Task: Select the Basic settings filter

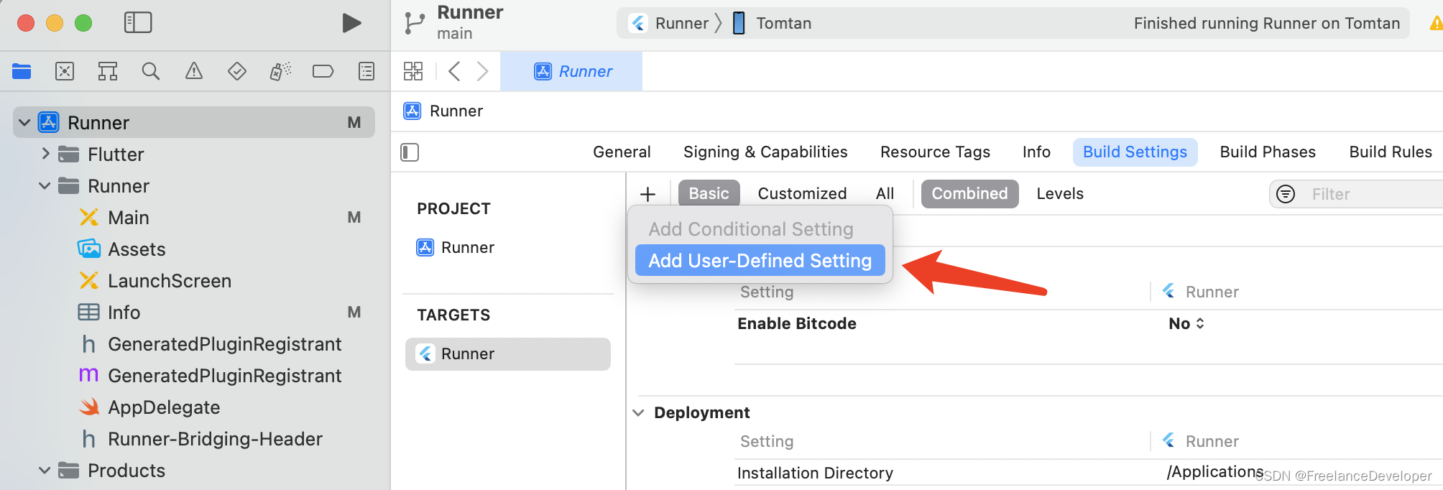Action: click(x=709, y=194)
